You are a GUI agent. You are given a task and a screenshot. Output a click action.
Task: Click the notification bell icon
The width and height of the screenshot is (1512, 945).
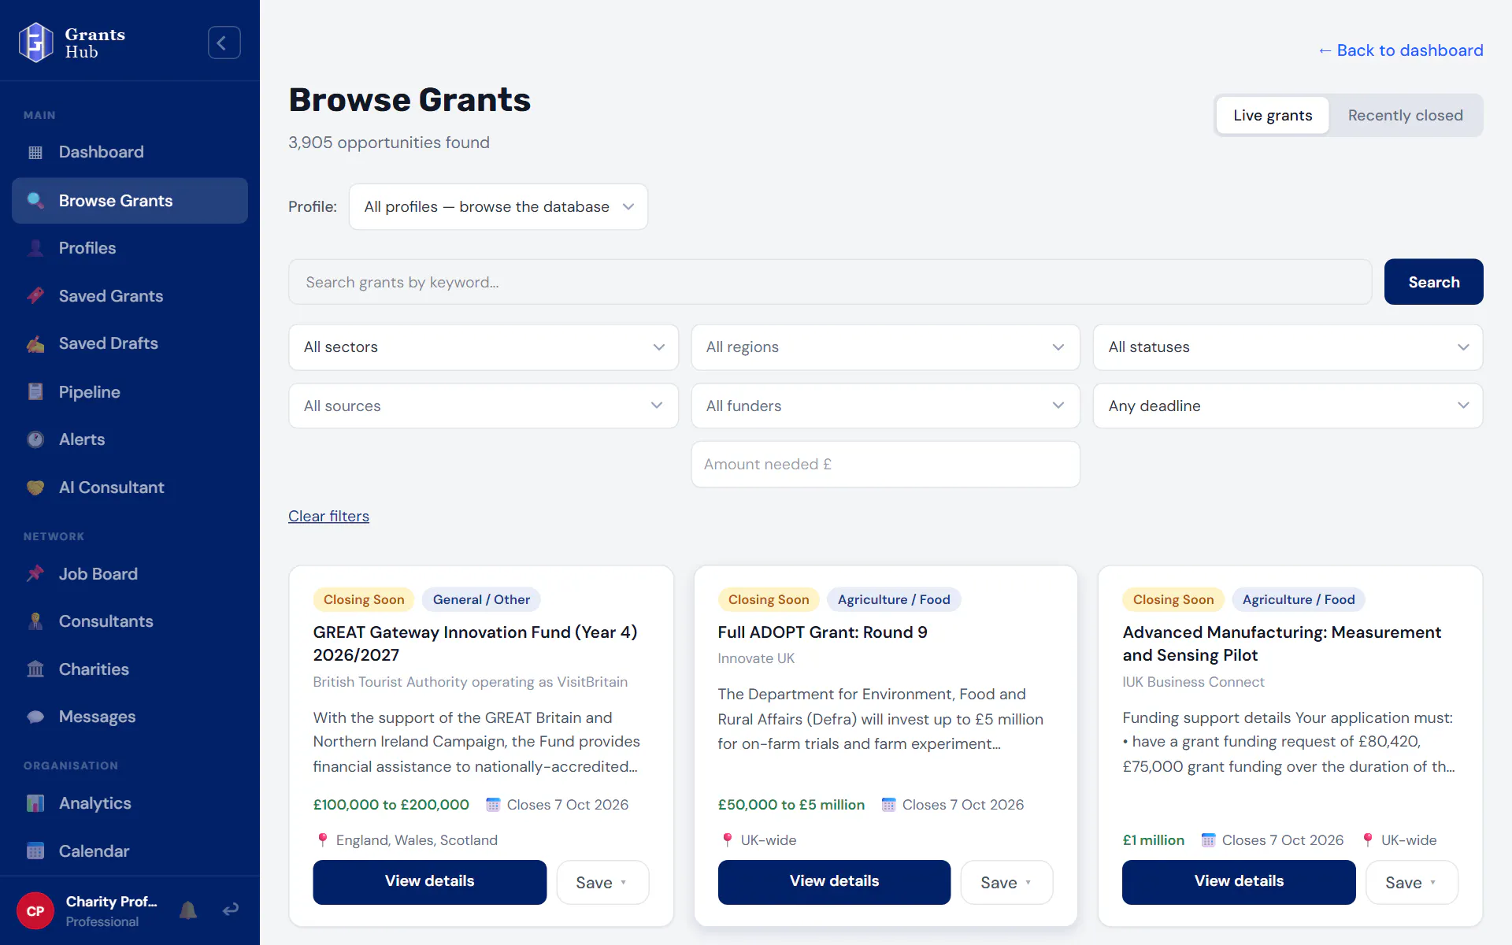pos(188,910)
